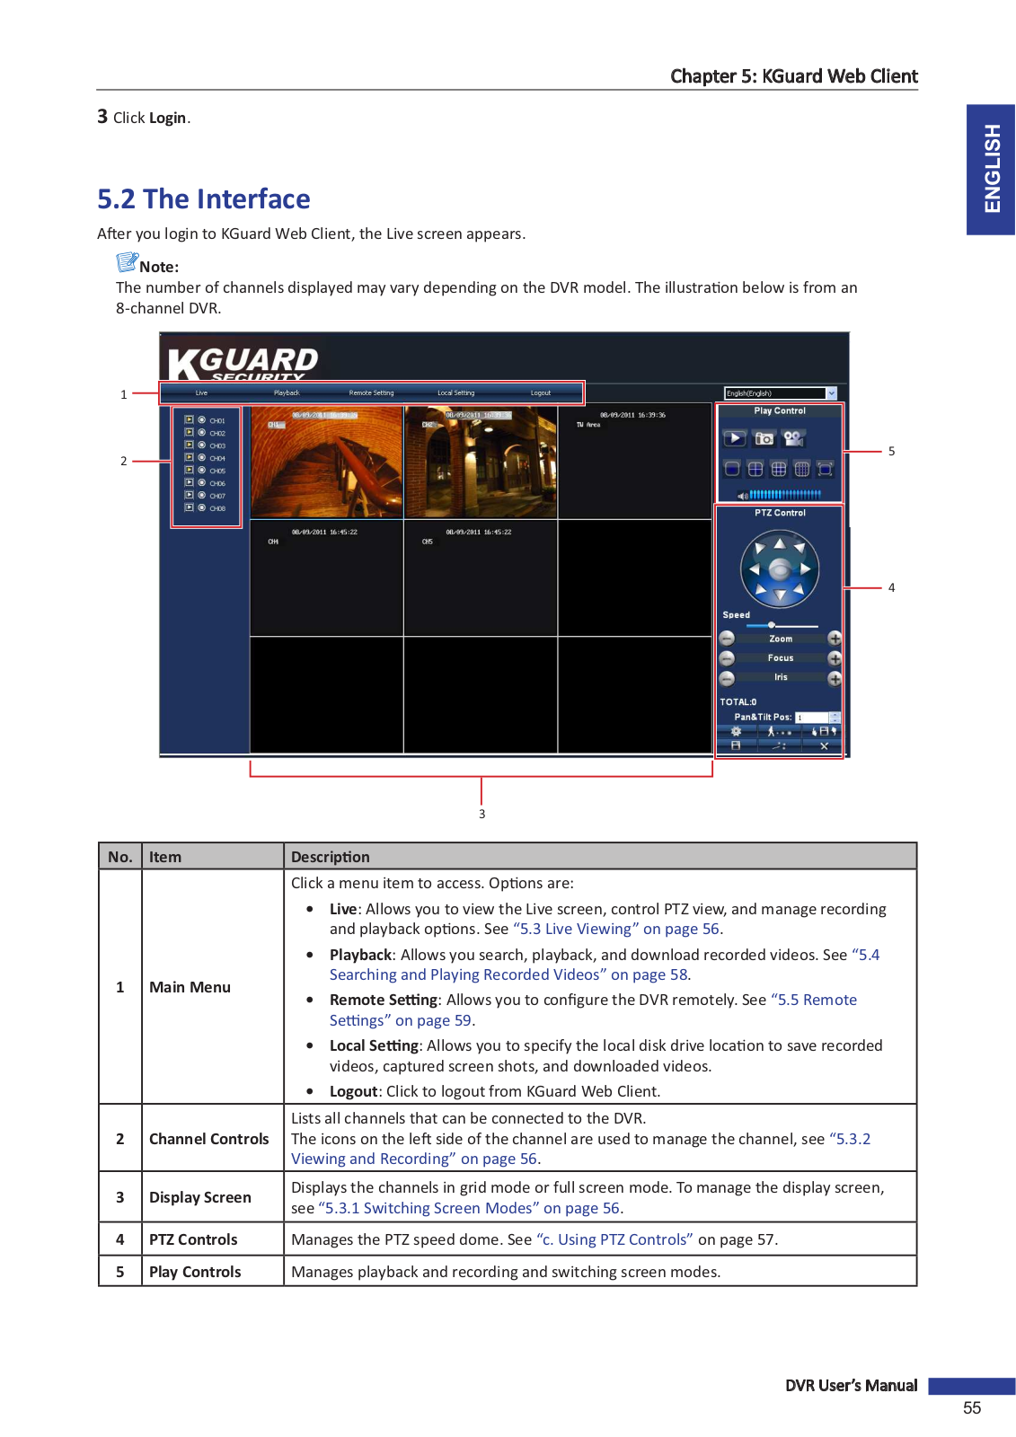Viewport: 1016px width, 1437px height.
Task: Adjust the blue volume level bar
Action: 785,495
